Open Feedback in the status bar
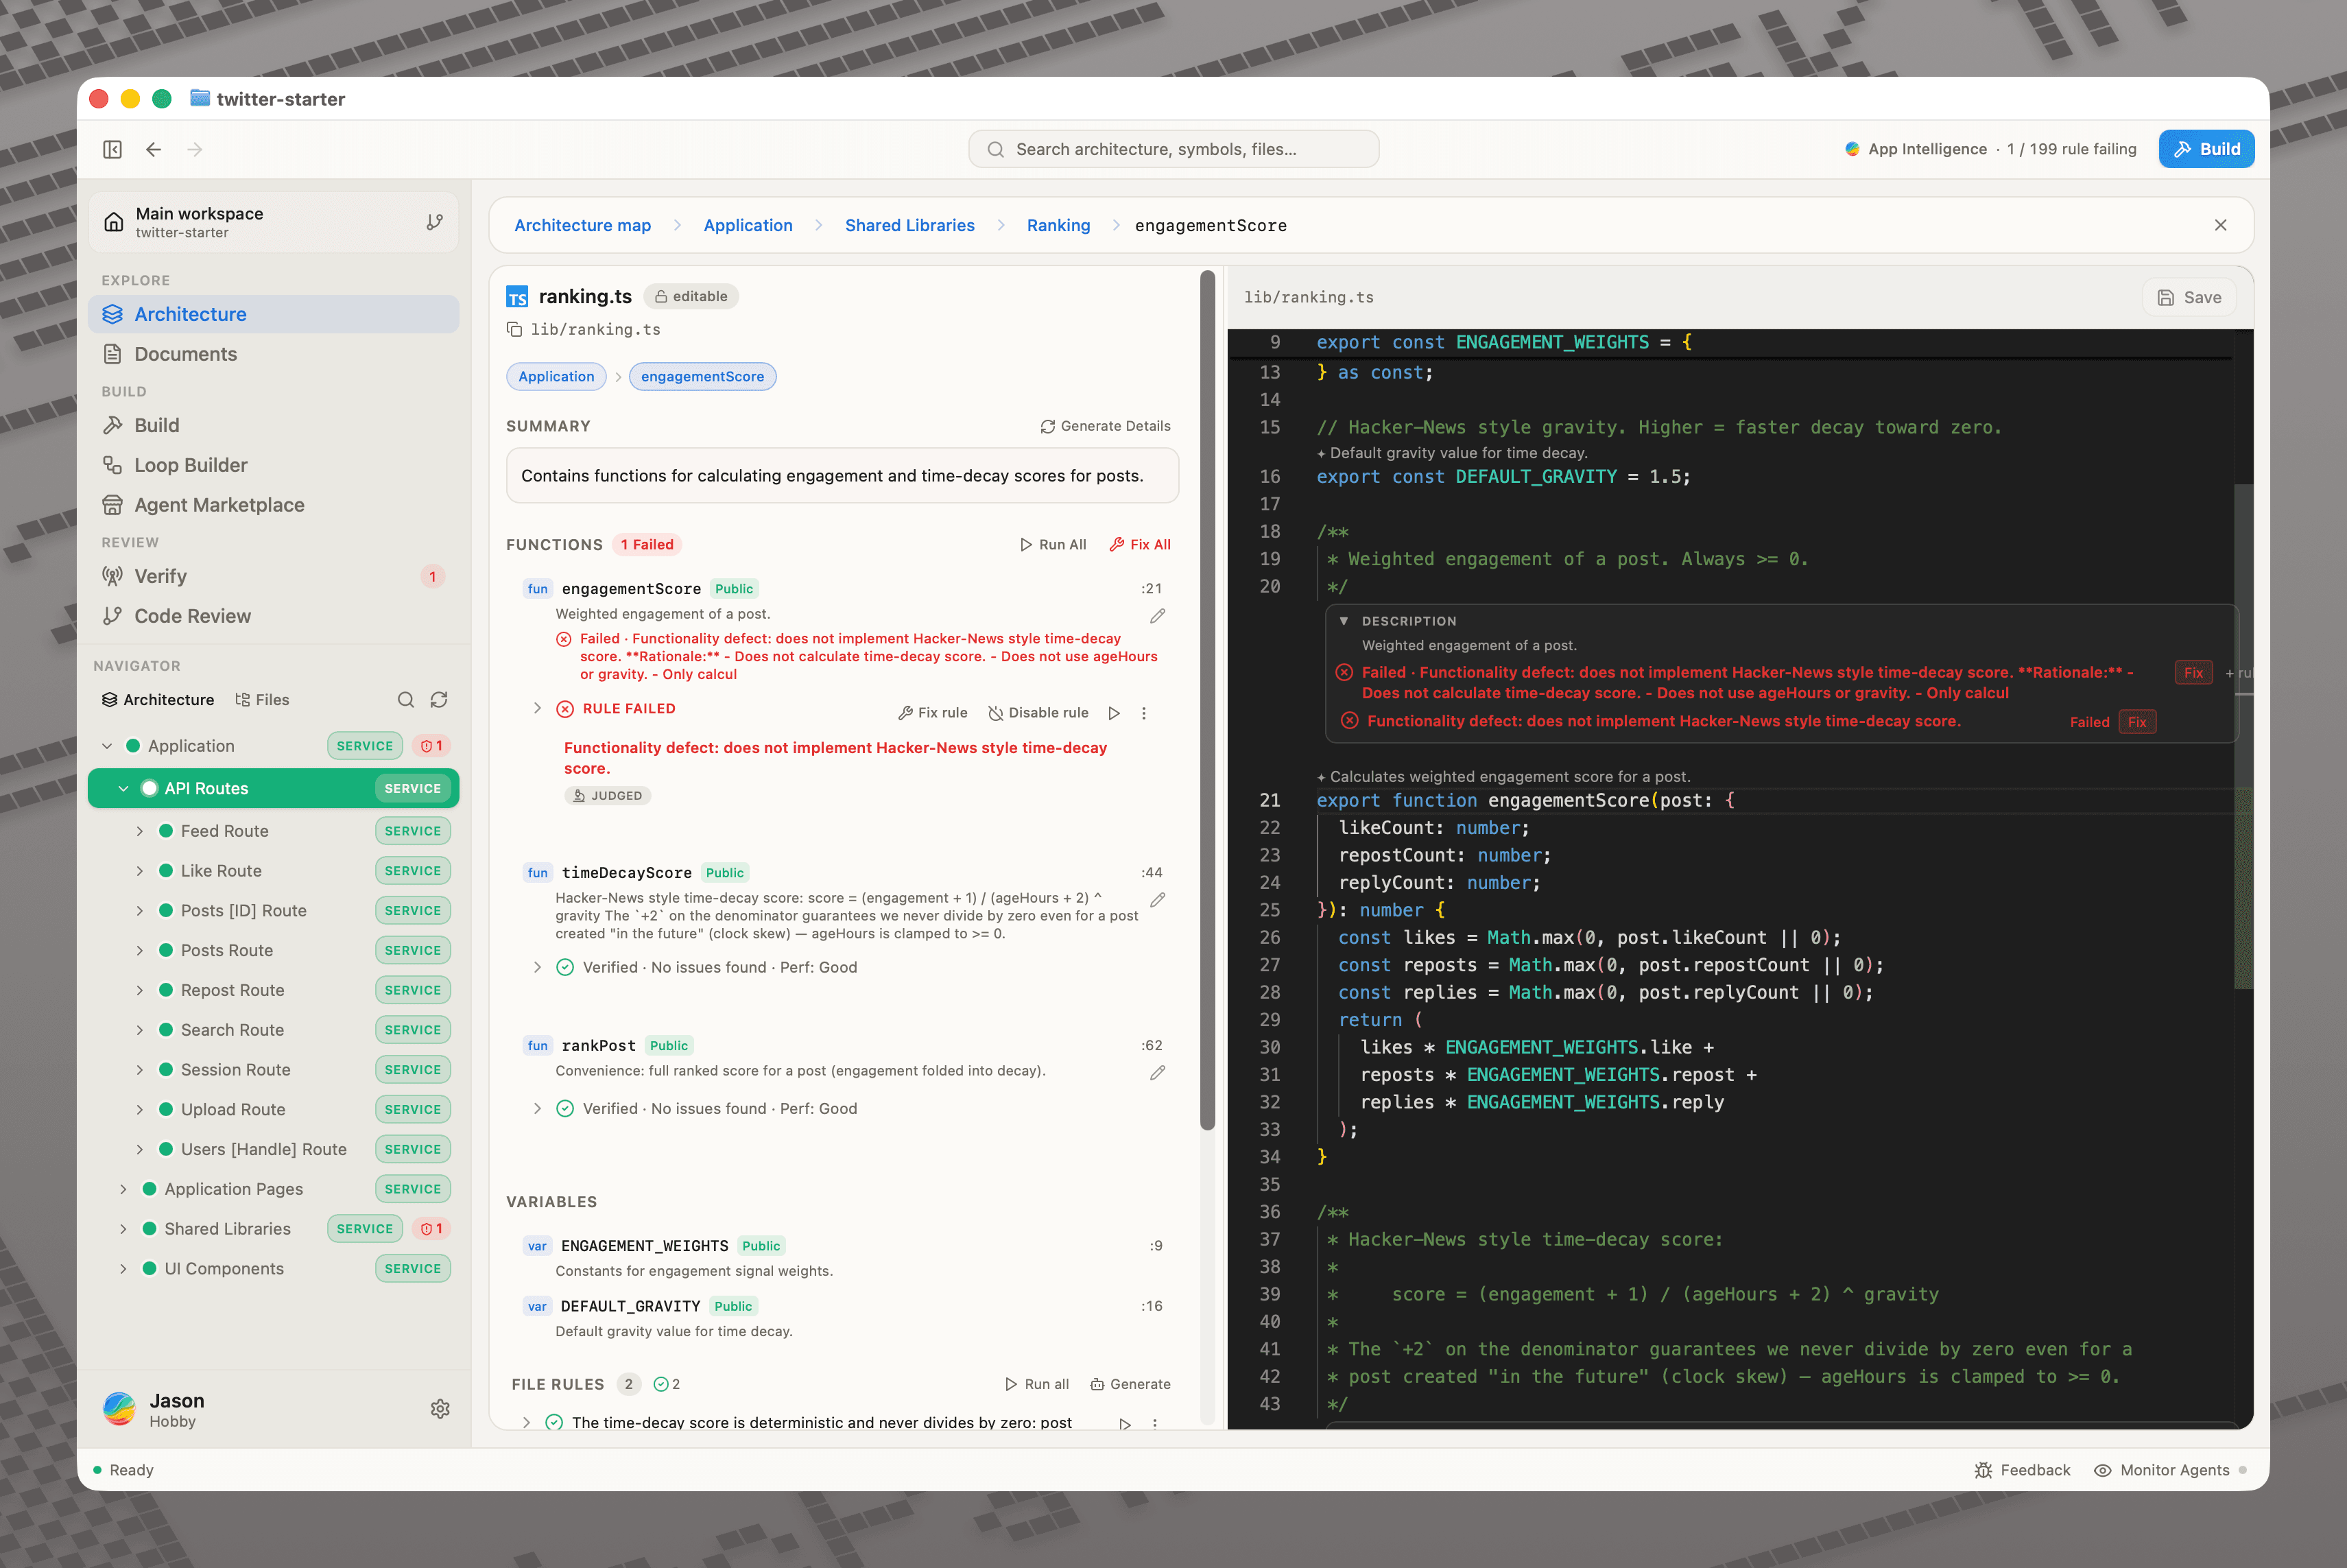Screen dimensions: 2347x1568 pos(2022,1470)
